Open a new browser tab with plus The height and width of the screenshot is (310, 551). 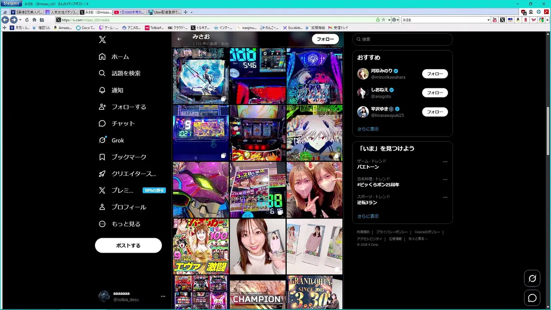coord(186,12)
